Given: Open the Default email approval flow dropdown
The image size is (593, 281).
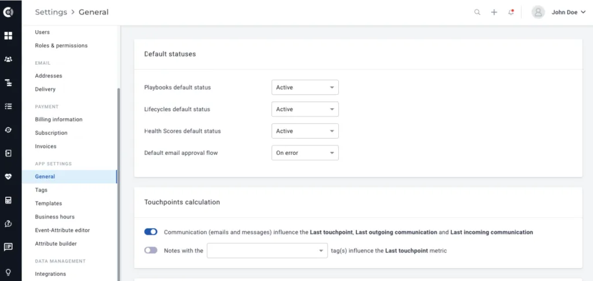Looking at the screenshot, I should coord(305,153).
